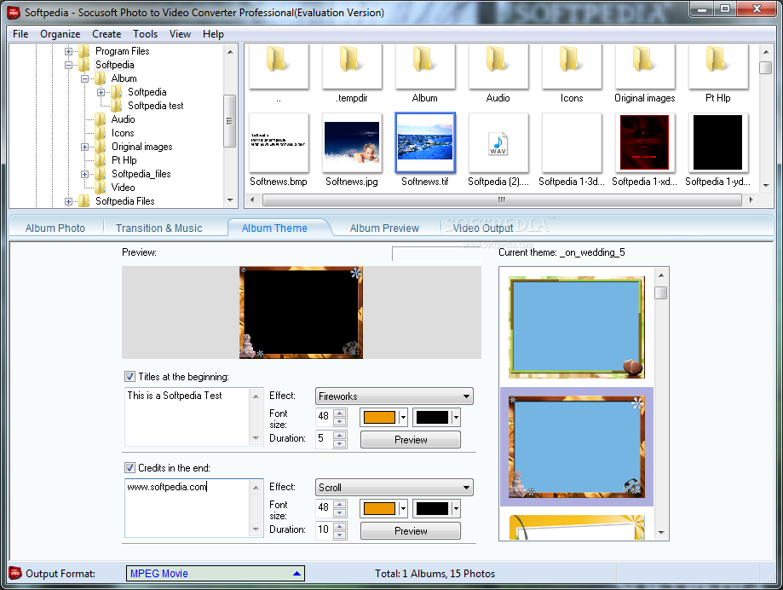Select the Softpedia 1-3d blank thumbnail
This screenshot has height=590, width=783.
[572, 143]
